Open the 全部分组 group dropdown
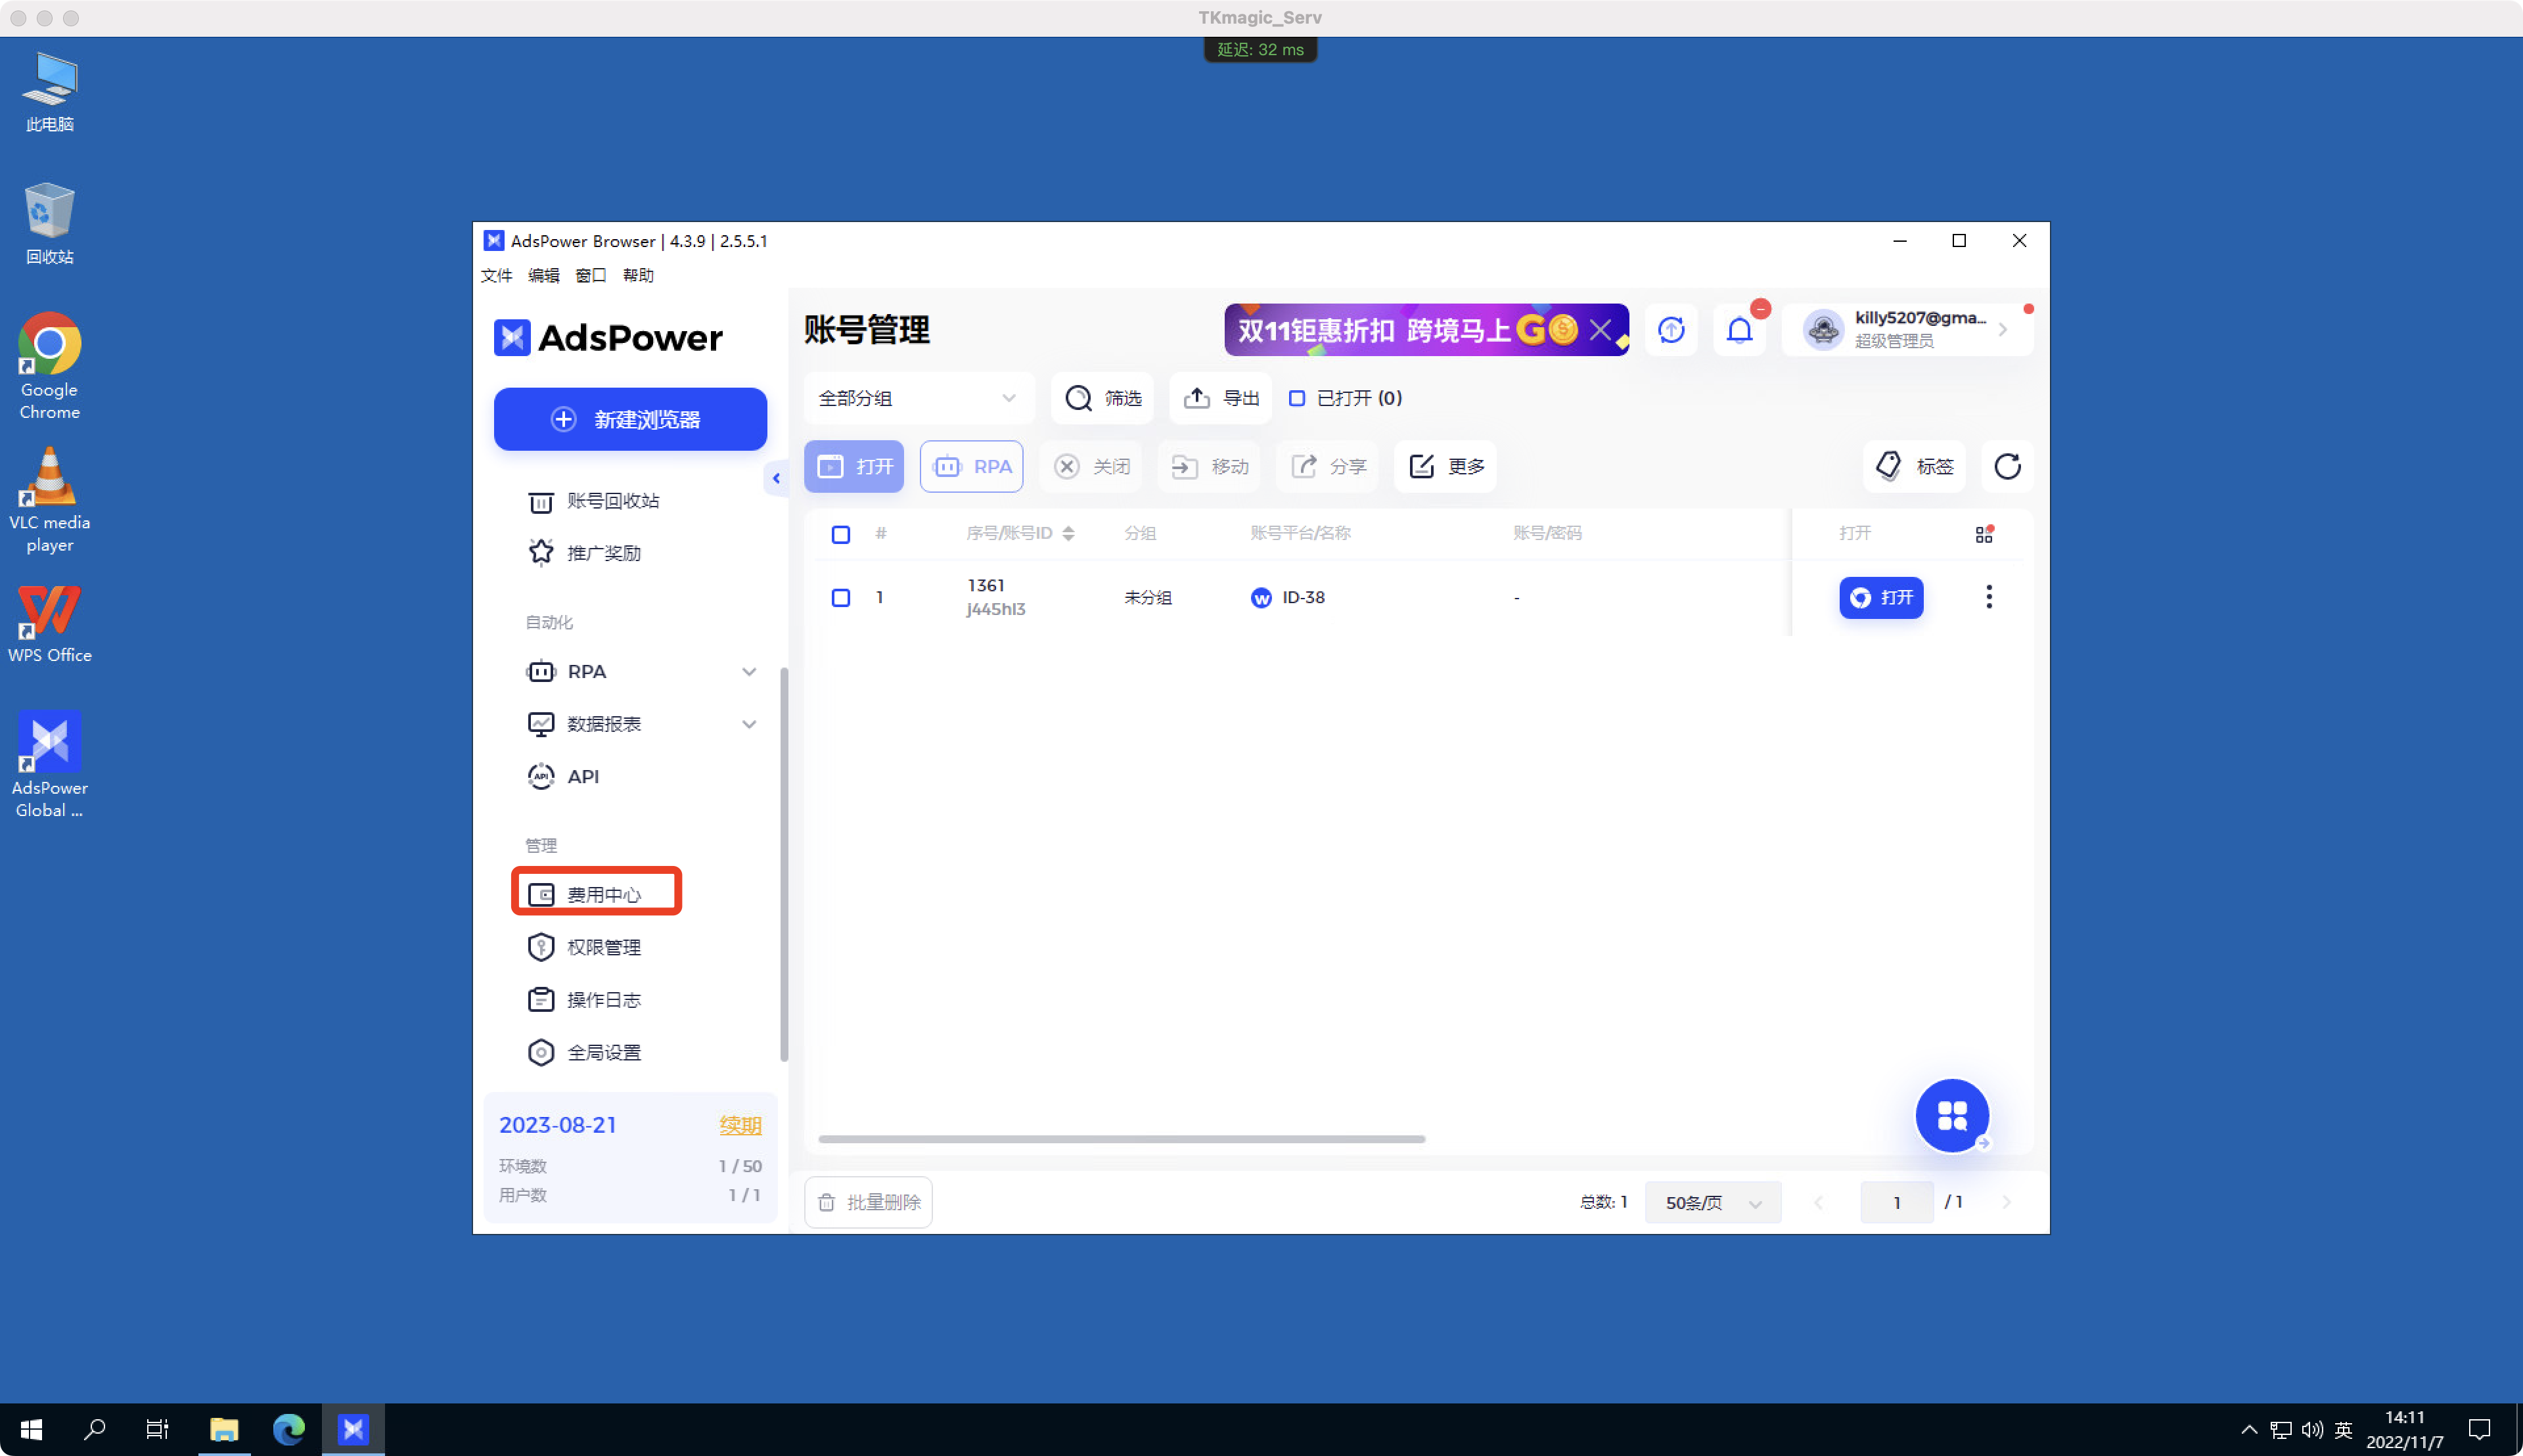Image resolution: width=2523 pixels, height=1456 pixels. 918,397
